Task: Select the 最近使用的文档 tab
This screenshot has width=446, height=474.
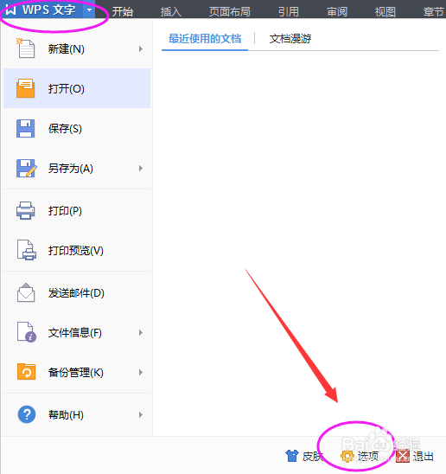Action: point(205,39)
